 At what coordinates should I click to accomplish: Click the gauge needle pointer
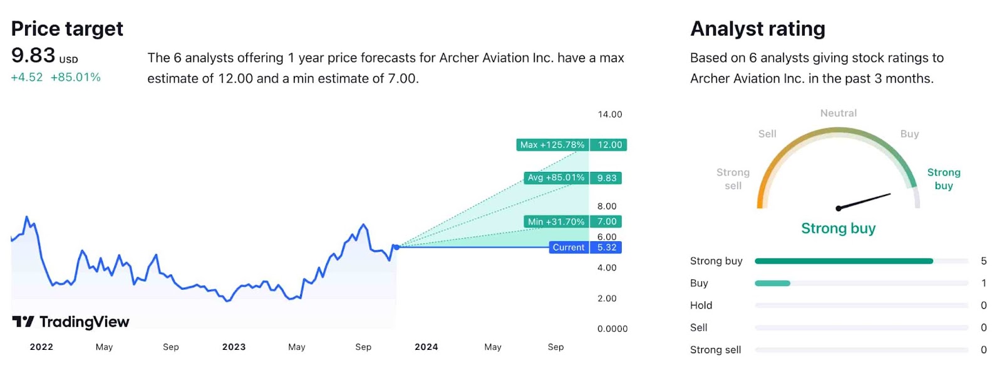pyautogui.click(x=864, y=201)
